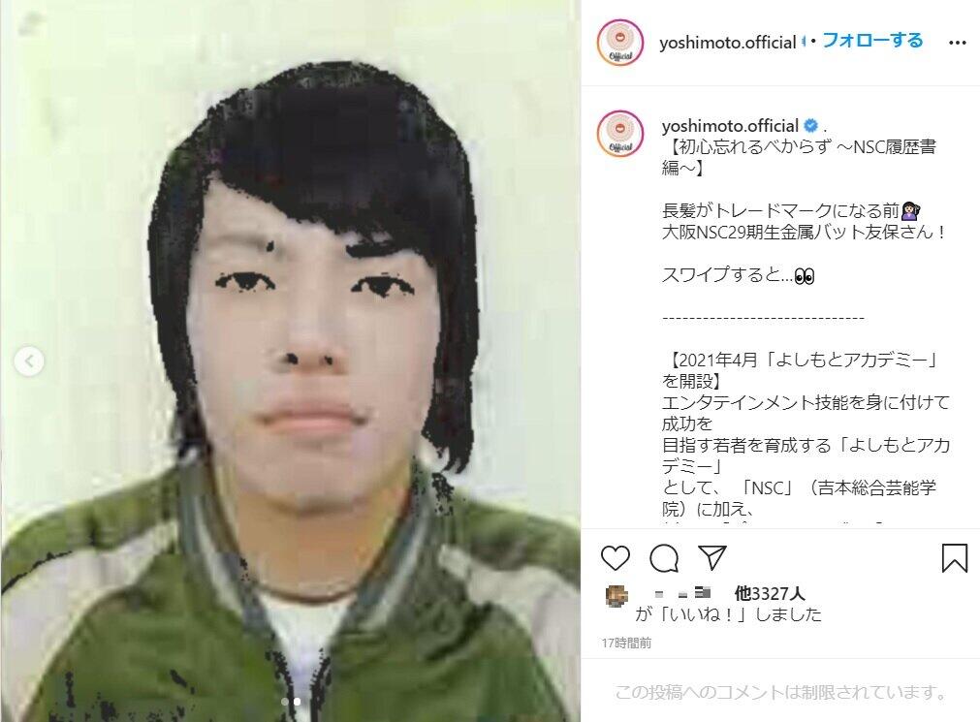
Task: Open yoshimoto.official avatar in header
Action: pos(620,43)
